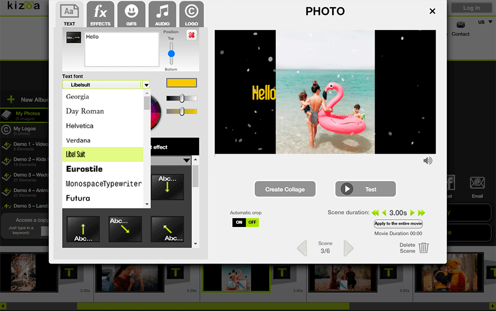Image resolution: width=496 pixels, height=311 pixels.
Task: Switch to the GIFs smiley tab
Action: coord(131,14)
